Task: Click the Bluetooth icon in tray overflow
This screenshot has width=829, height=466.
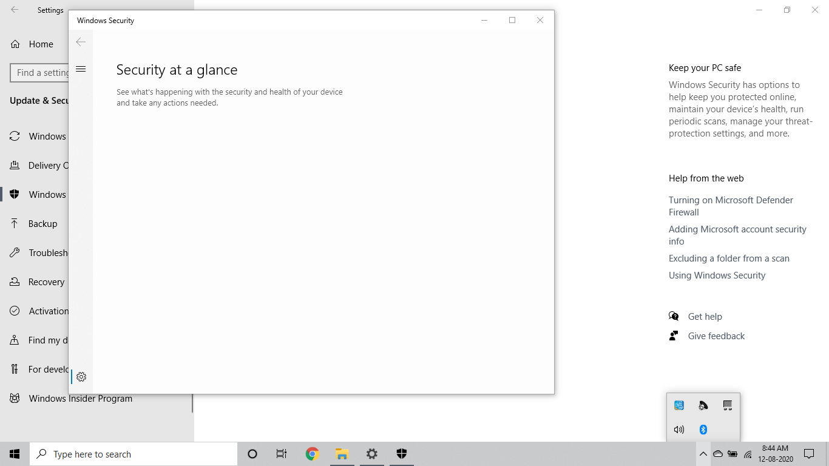Action: tap(703, 430)
